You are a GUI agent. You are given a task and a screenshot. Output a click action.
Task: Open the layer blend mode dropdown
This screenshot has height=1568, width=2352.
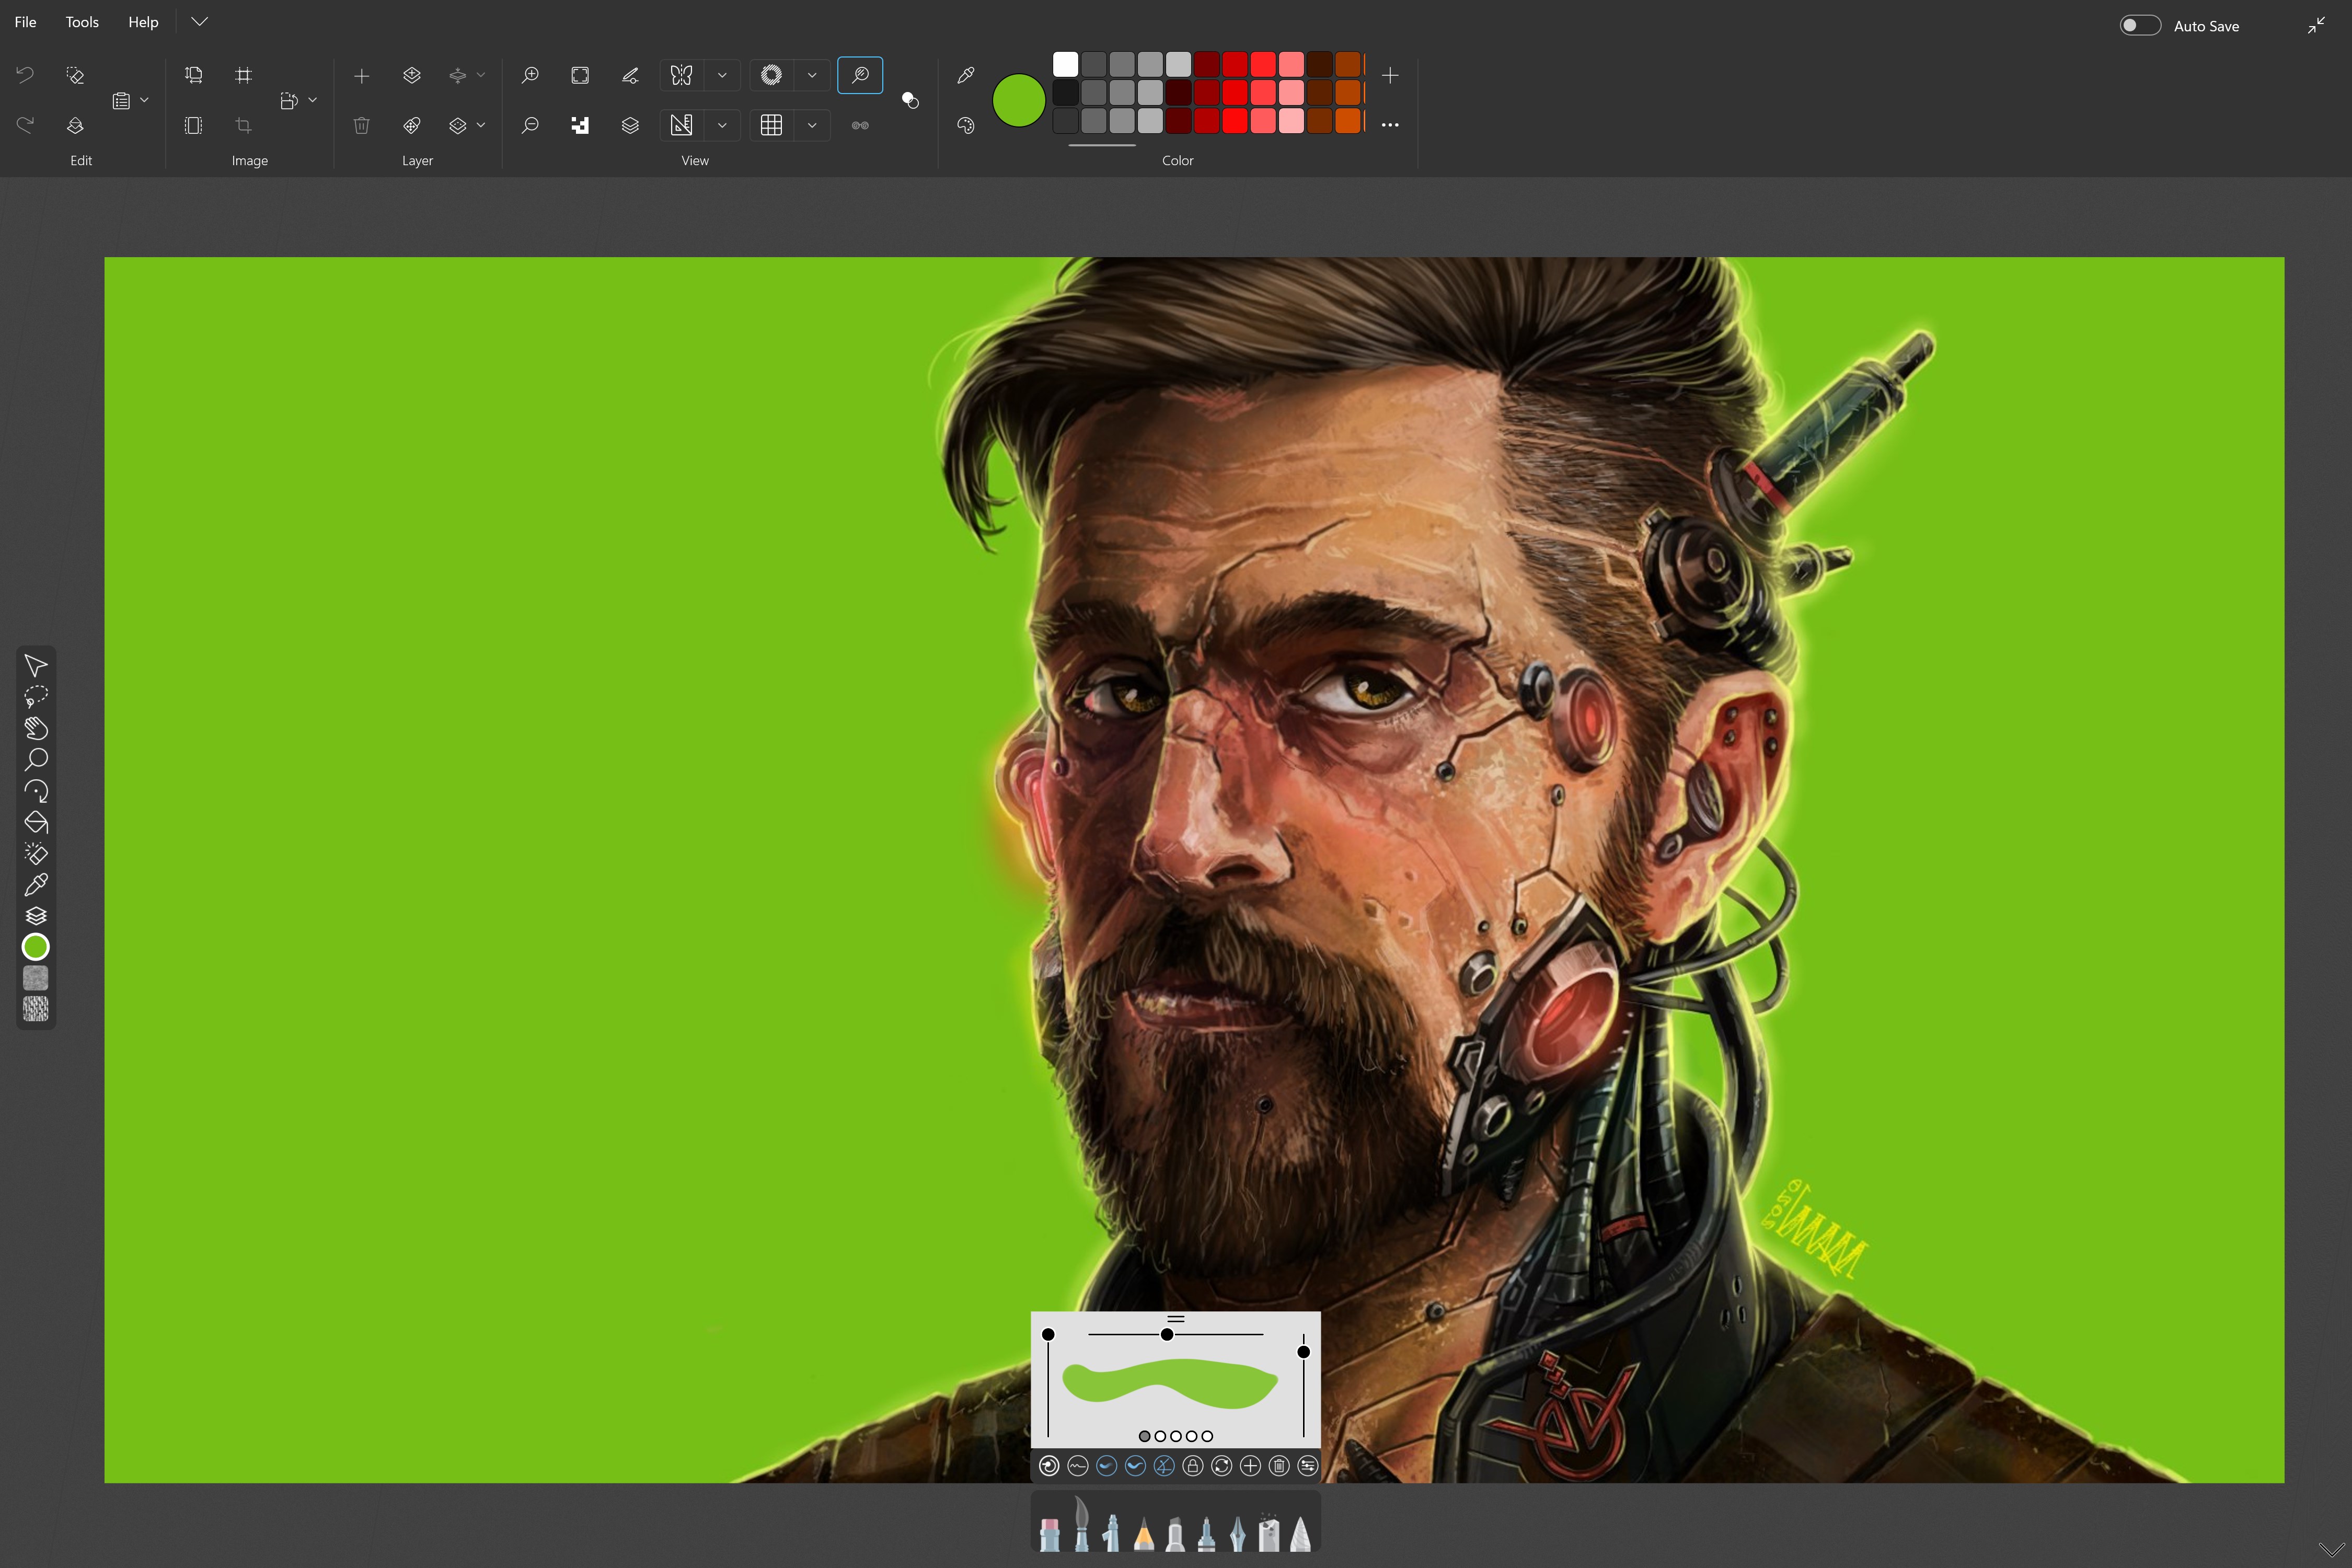tap(481, 125)
